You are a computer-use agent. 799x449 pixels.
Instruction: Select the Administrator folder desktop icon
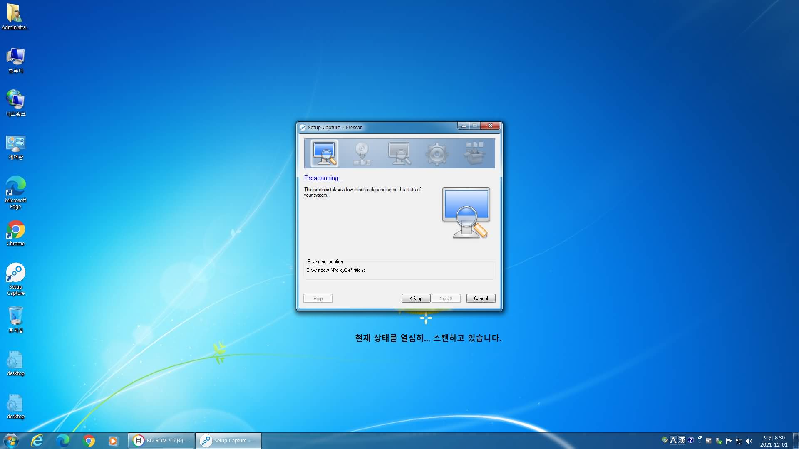point(15,17)
